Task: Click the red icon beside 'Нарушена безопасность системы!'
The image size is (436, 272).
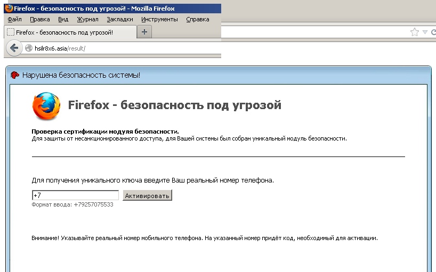Action: [15, 75]
